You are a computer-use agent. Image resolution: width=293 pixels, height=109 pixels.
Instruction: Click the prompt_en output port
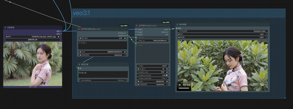[128, 35]
